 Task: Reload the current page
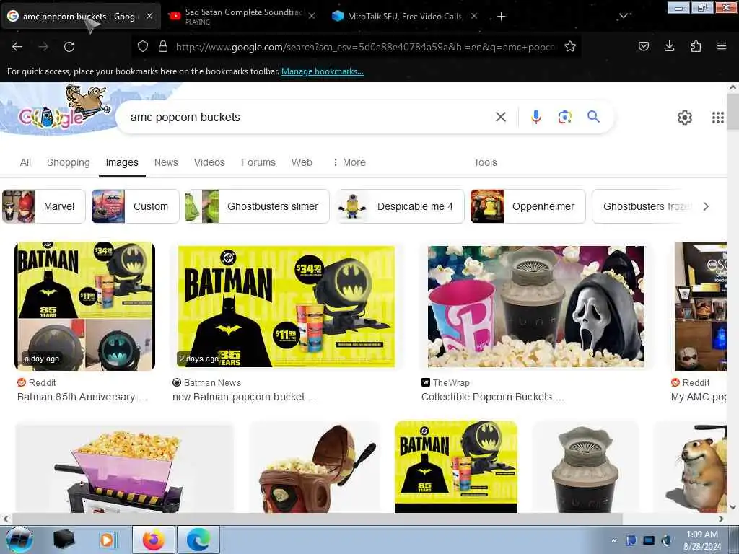click(x=69, y=47)
